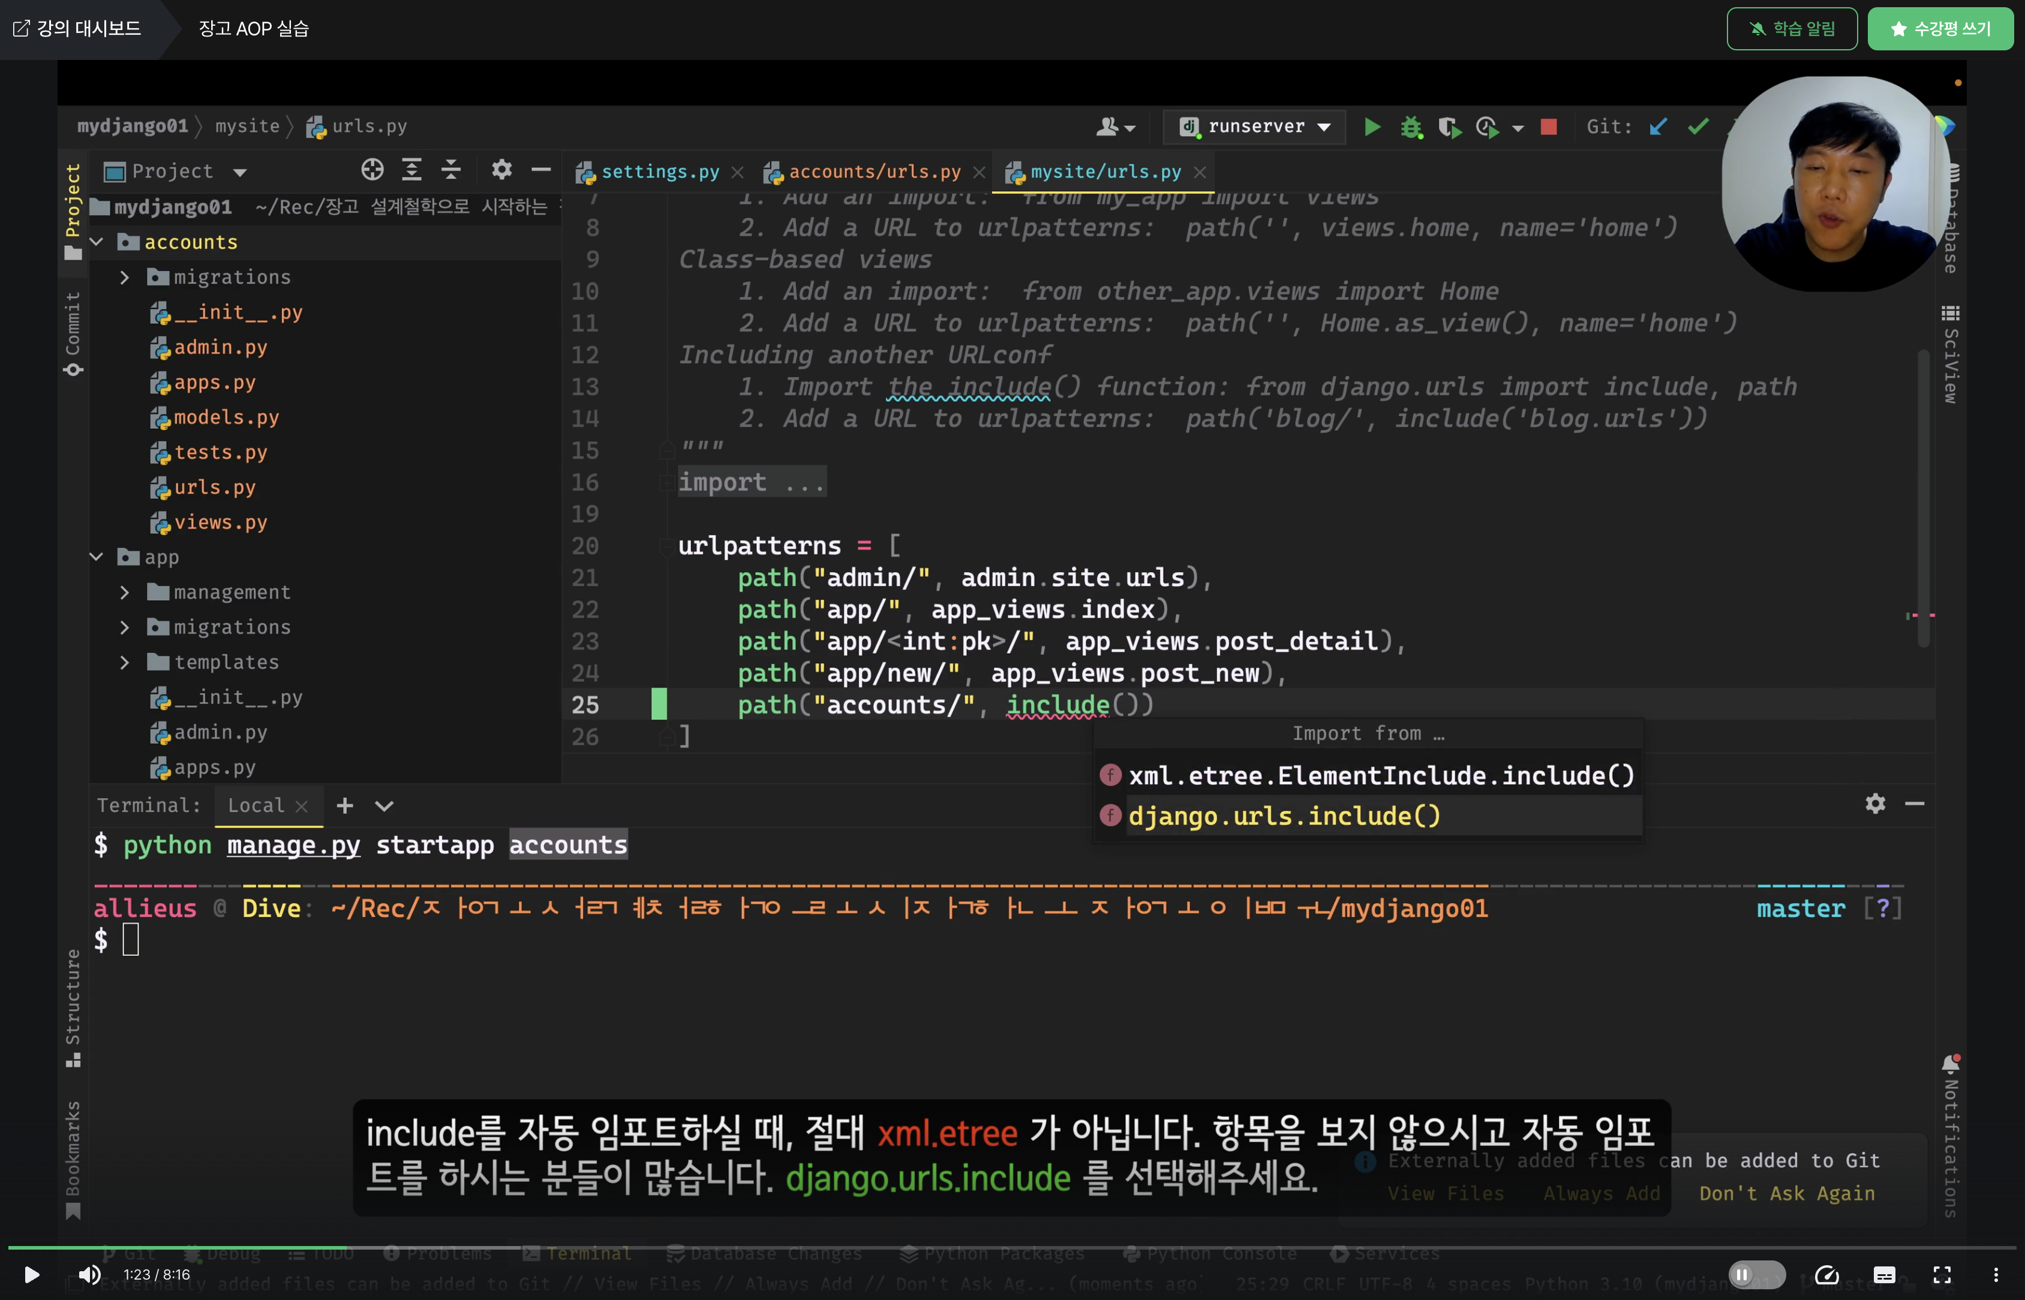This screenshot has height=1300, width=2025.
Task: Expand all in the Project tool window
Action: tap(411, 170)
